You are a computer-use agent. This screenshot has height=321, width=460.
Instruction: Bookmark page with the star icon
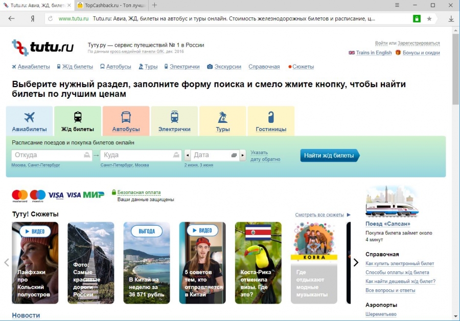click(x=429, y=19)
